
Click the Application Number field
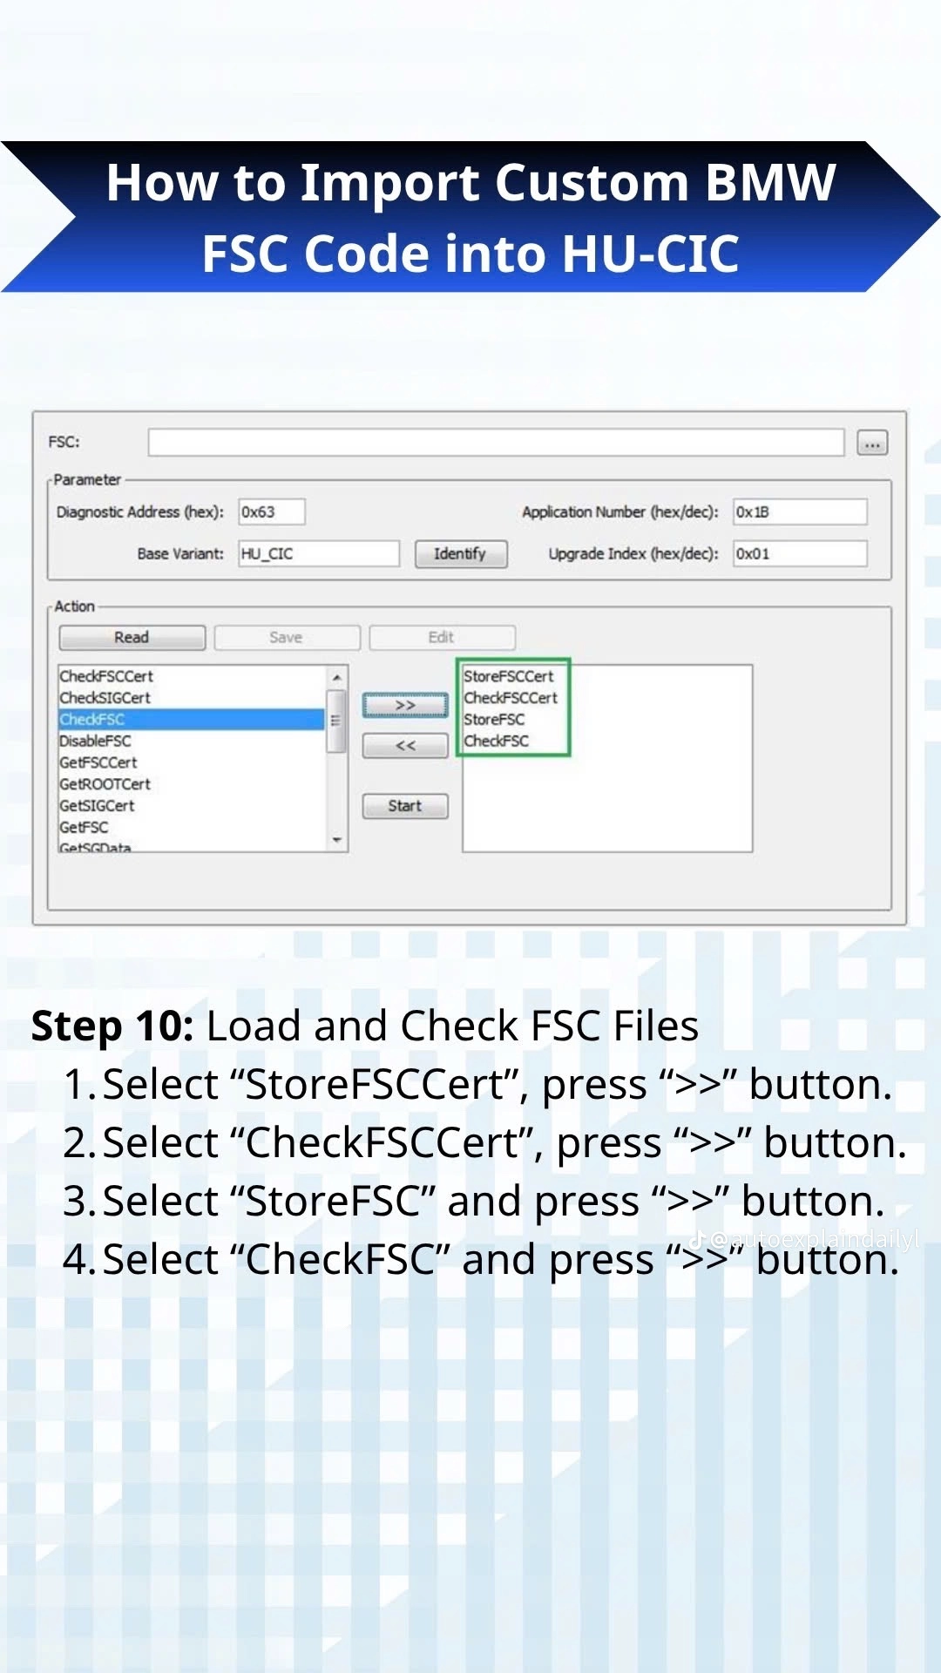click(800, 512)
